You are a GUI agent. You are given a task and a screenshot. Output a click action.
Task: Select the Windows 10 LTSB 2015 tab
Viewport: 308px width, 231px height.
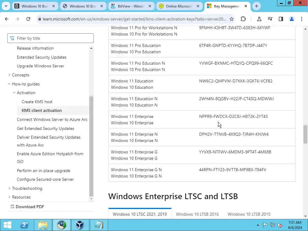[249, 214]
